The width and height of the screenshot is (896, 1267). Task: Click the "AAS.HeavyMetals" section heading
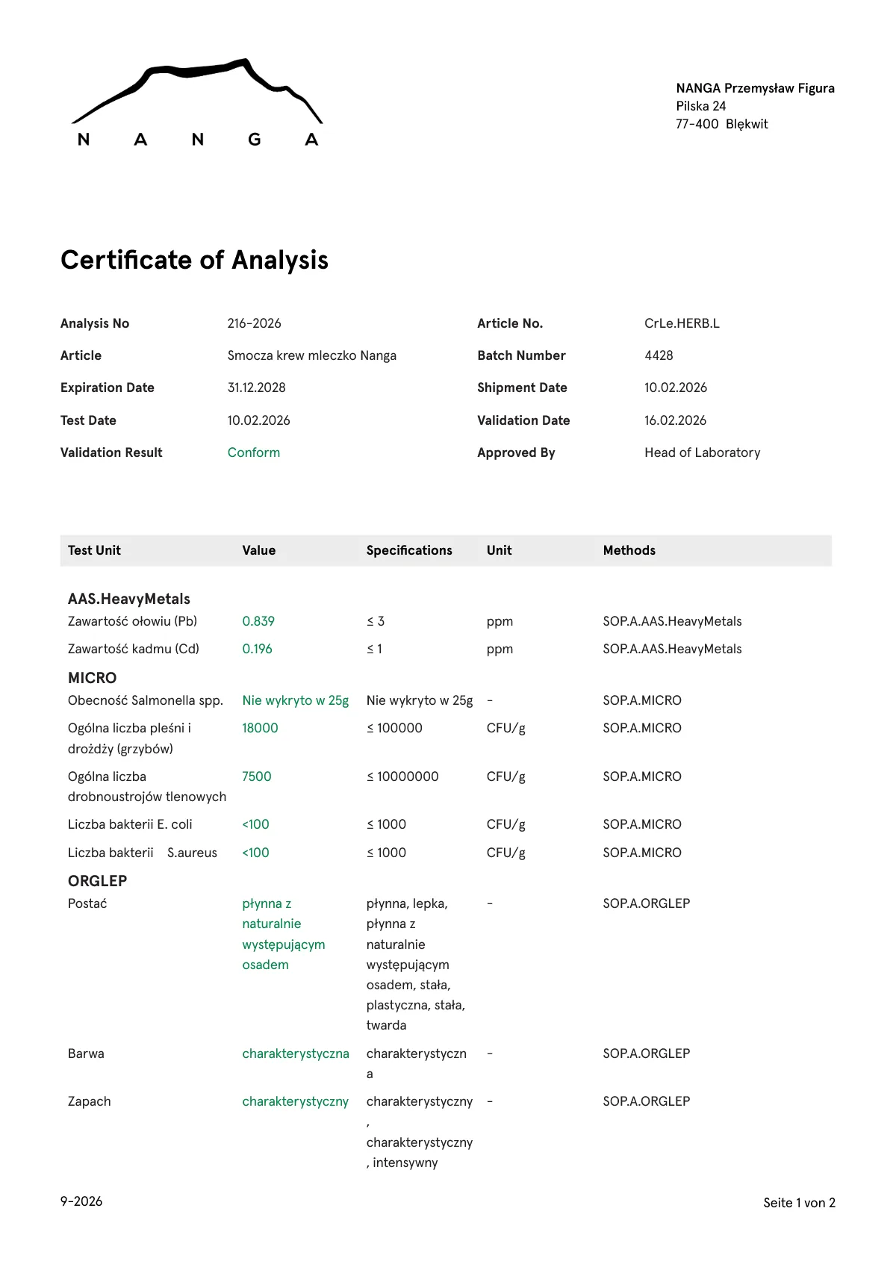[129, 599]
